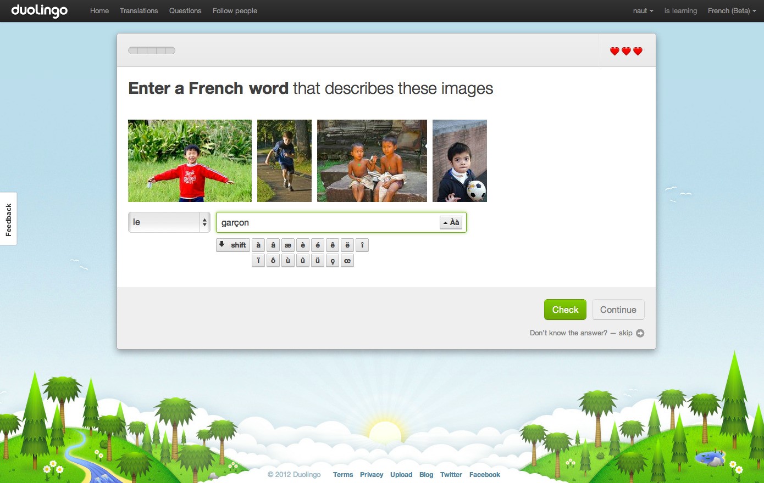764x483 pixels.
Task: Expand the naut user menu
Action: click(642, 10)
